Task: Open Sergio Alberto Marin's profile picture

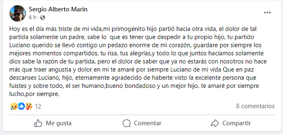Action: click(18, 13)
